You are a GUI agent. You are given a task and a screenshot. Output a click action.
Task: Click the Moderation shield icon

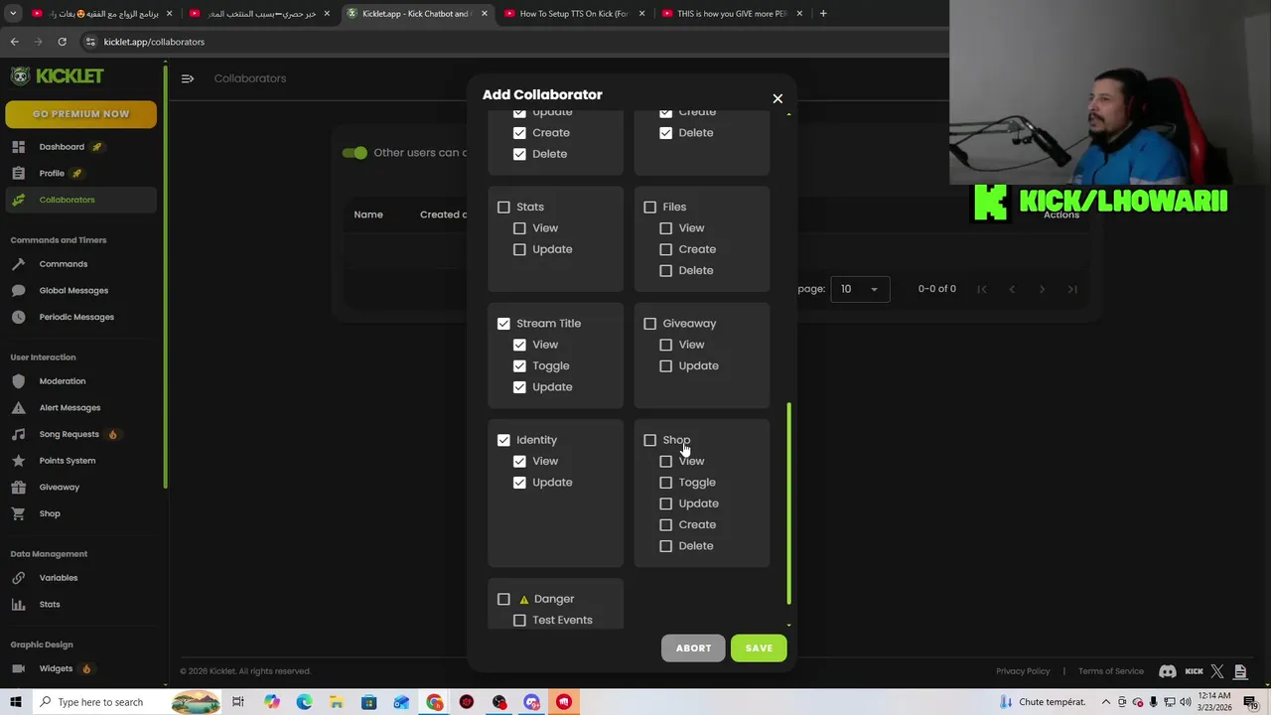18,381
